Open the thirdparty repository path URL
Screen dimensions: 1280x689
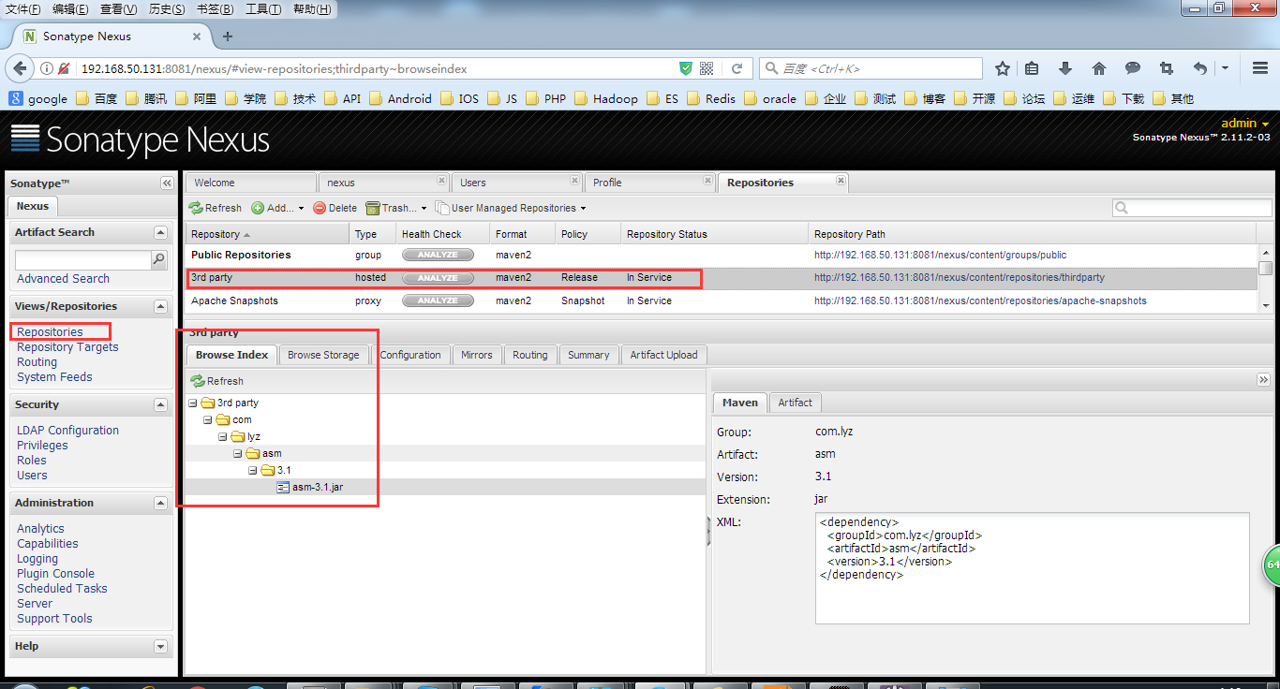click(960, 278)
